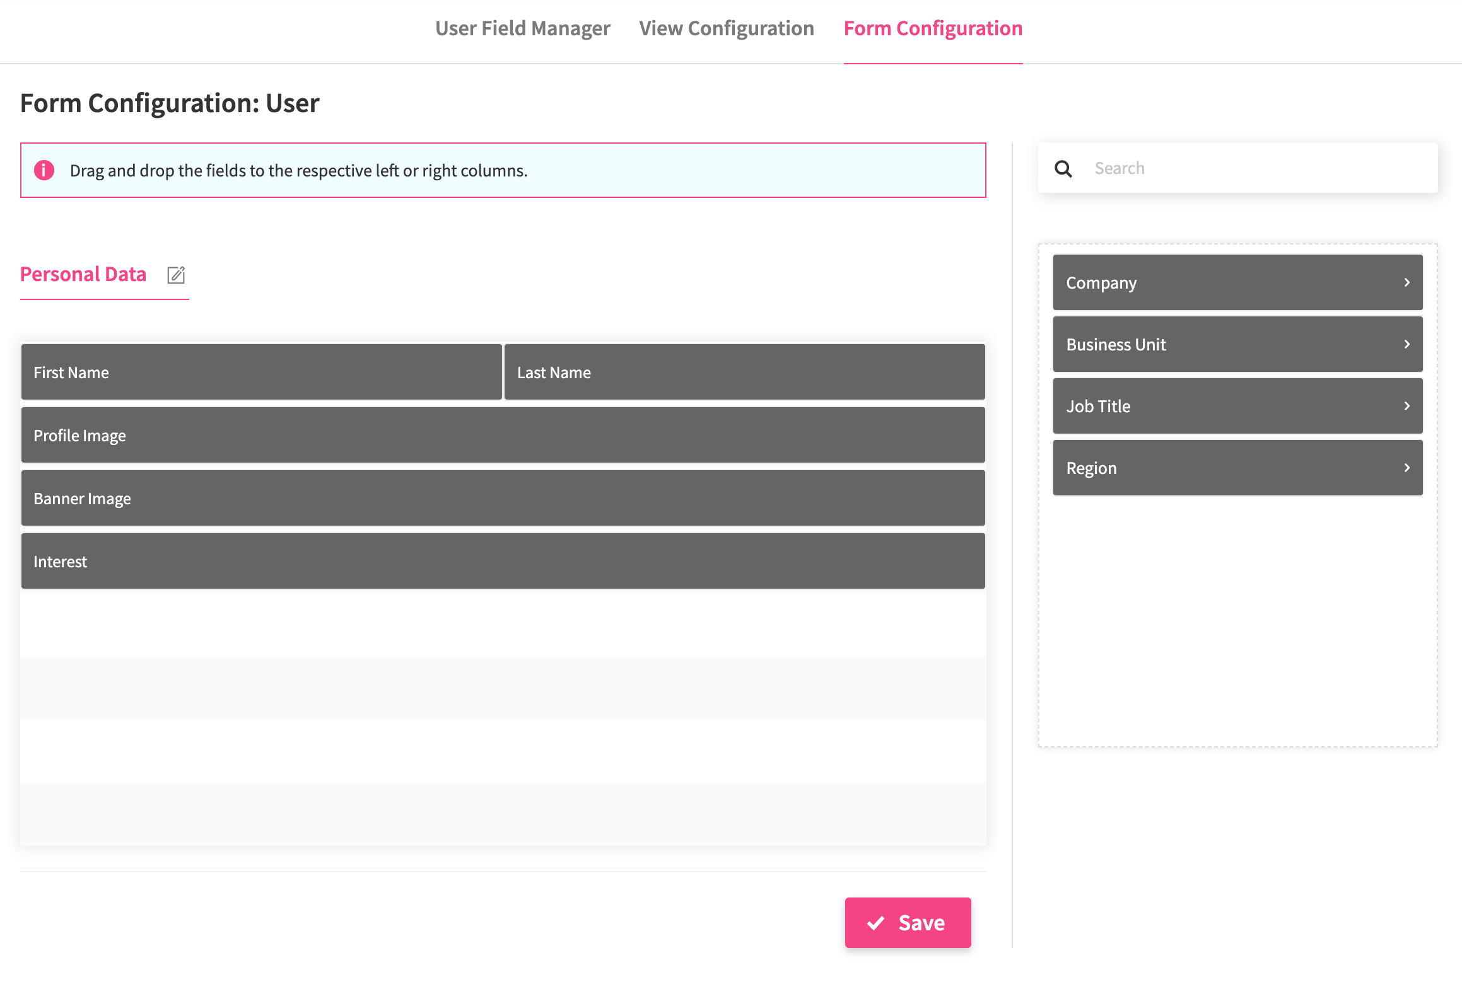
Task: Open the View Configuration tab
Action: pyautogui.click(x=727, y=28)
